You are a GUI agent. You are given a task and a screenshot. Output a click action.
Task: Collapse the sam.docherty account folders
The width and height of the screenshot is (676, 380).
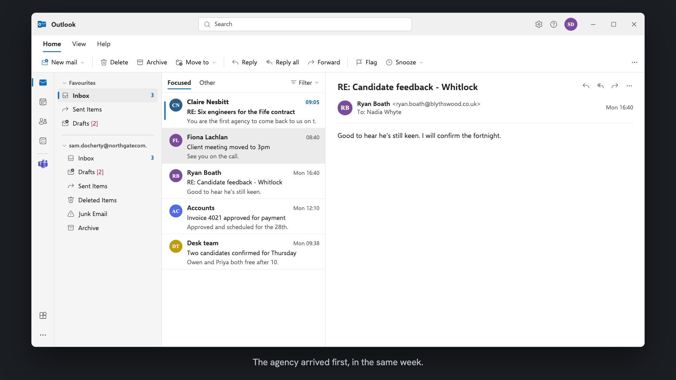coord(64,146)
